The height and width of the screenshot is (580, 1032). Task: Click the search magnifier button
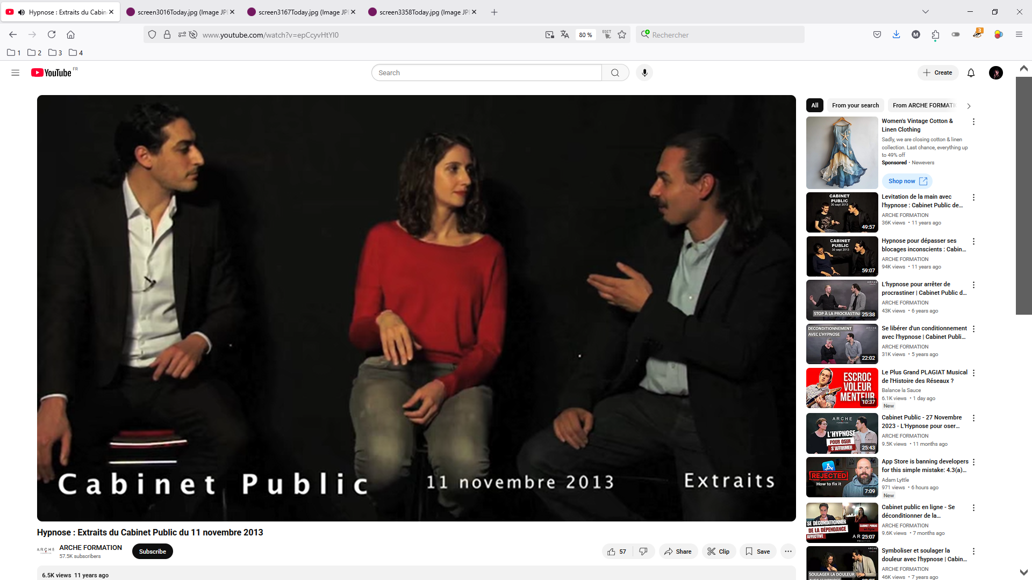615,73
